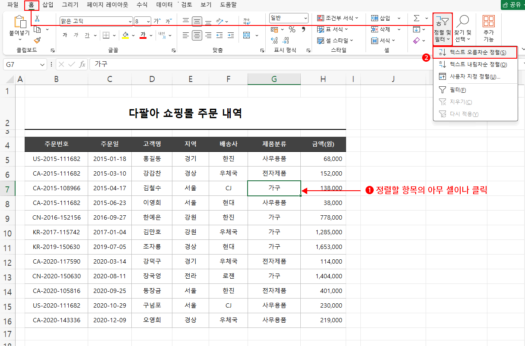The image size is (525, 346).
Task: Apply percent style to the selection
Action: [x=291, y=29]
